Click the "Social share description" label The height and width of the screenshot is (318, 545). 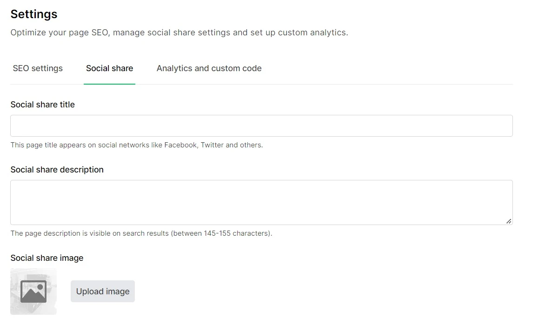57,170
